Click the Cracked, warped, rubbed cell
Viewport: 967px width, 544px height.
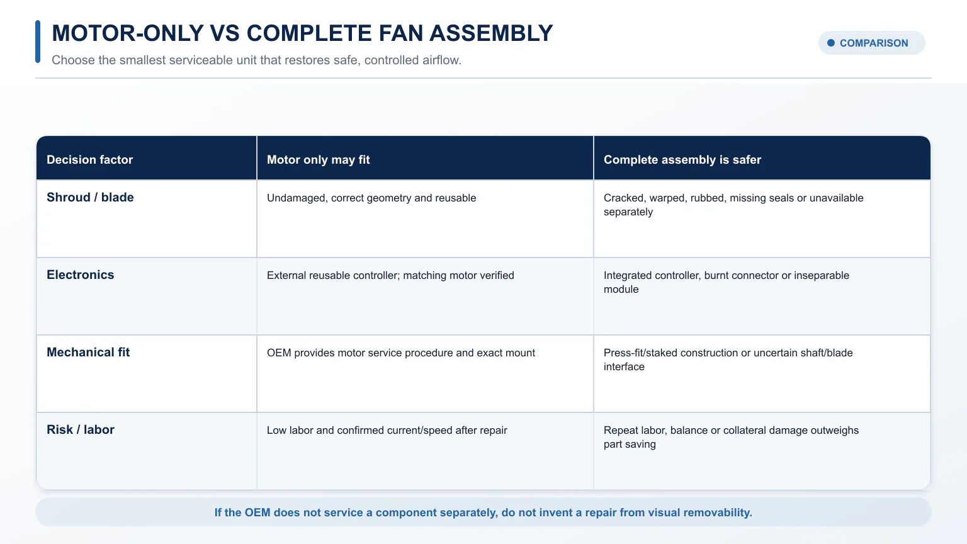pos(762,219)
